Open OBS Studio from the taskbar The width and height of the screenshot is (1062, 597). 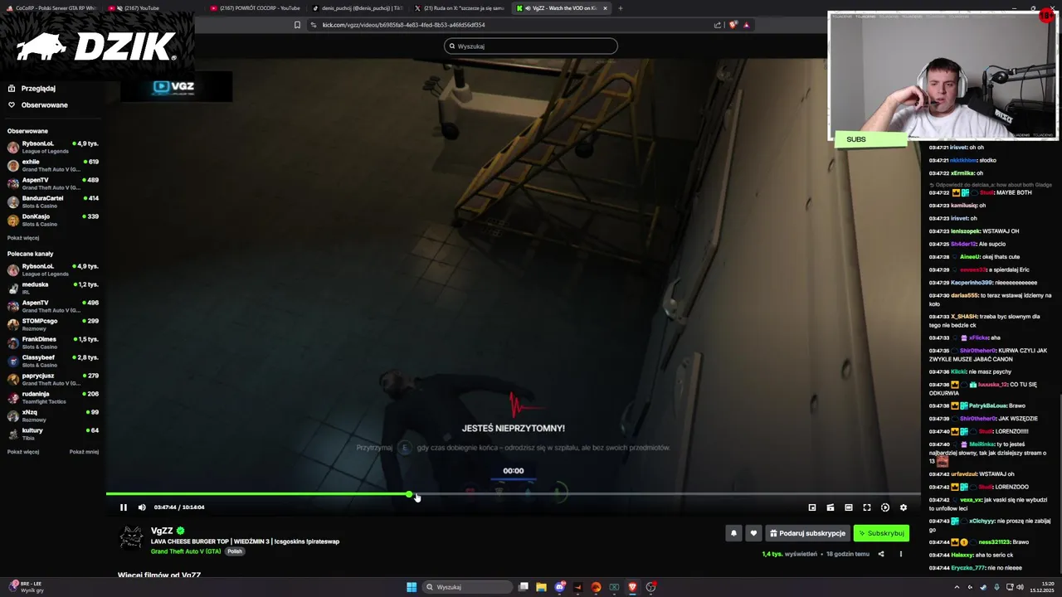coord(651,587)
